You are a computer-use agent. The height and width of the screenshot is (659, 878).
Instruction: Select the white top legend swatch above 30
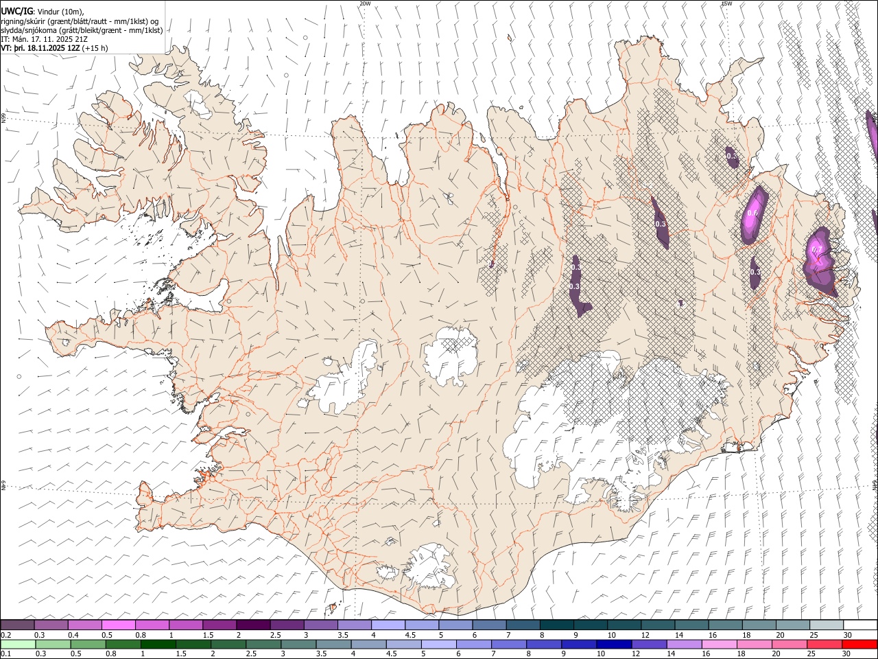click(x=860, y=625)
